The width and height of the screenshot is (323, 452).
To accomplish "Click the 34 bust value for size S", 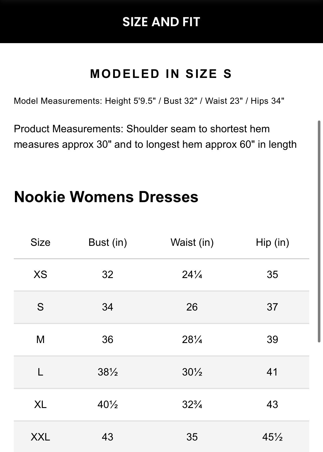I will point(108,307).
